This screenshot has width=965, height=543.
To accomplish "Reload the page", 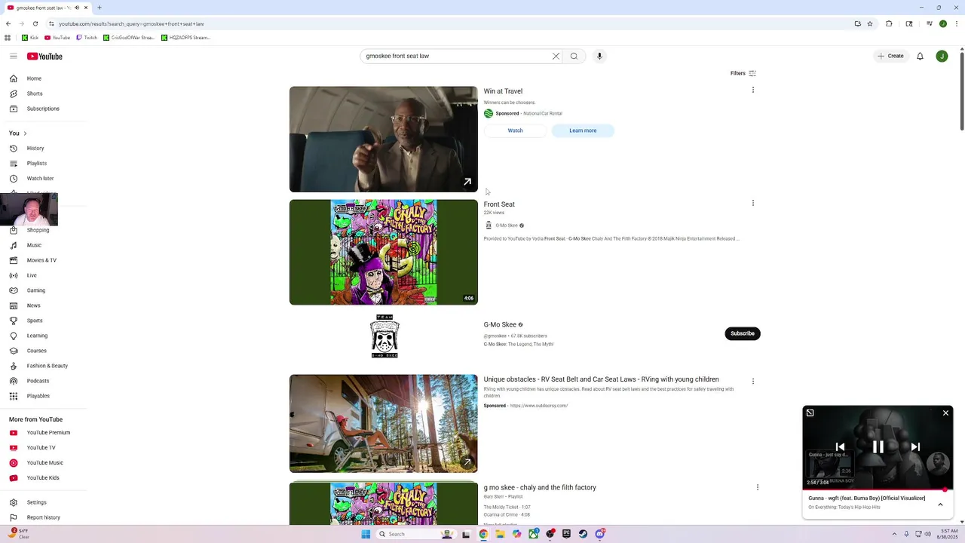I will (35, 23).
